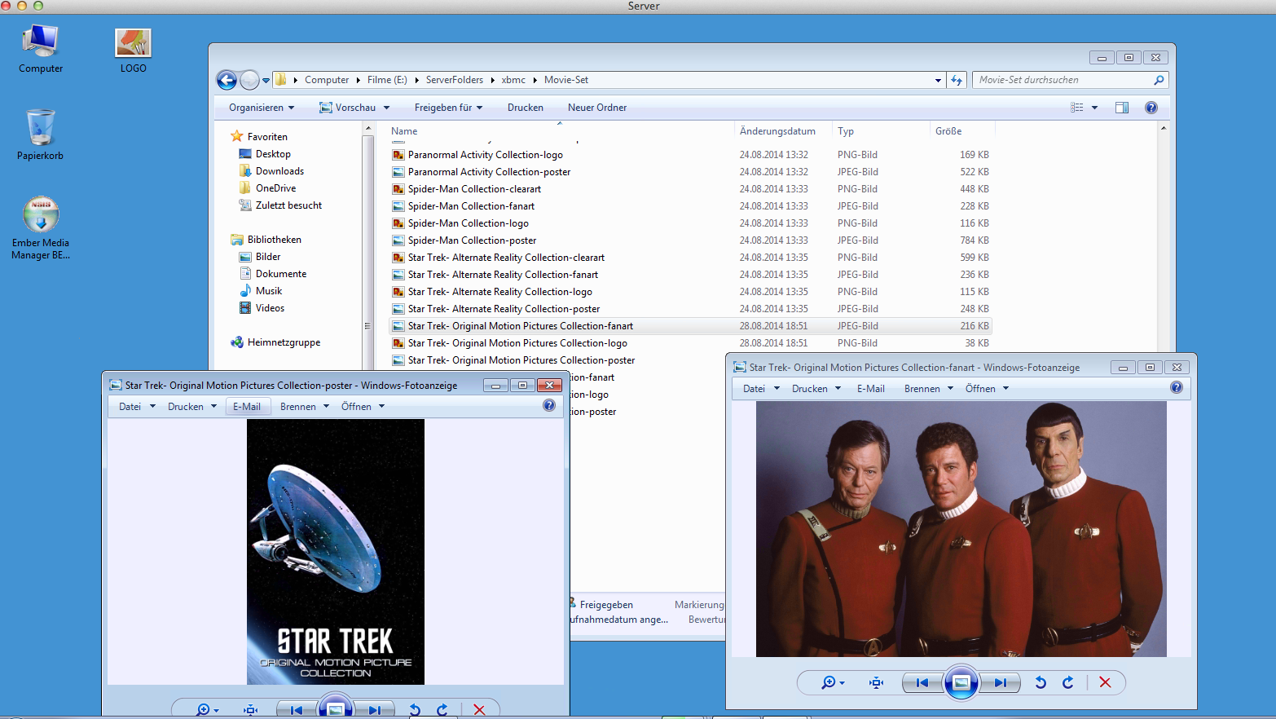1276x719 pixels.
Task: Open the view options dropdown arrow
Action: pyautogui.click(x=1094, y=108)
